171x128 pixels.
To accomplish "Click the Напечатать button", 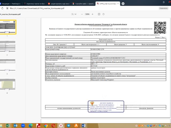I will pos(164,8).
